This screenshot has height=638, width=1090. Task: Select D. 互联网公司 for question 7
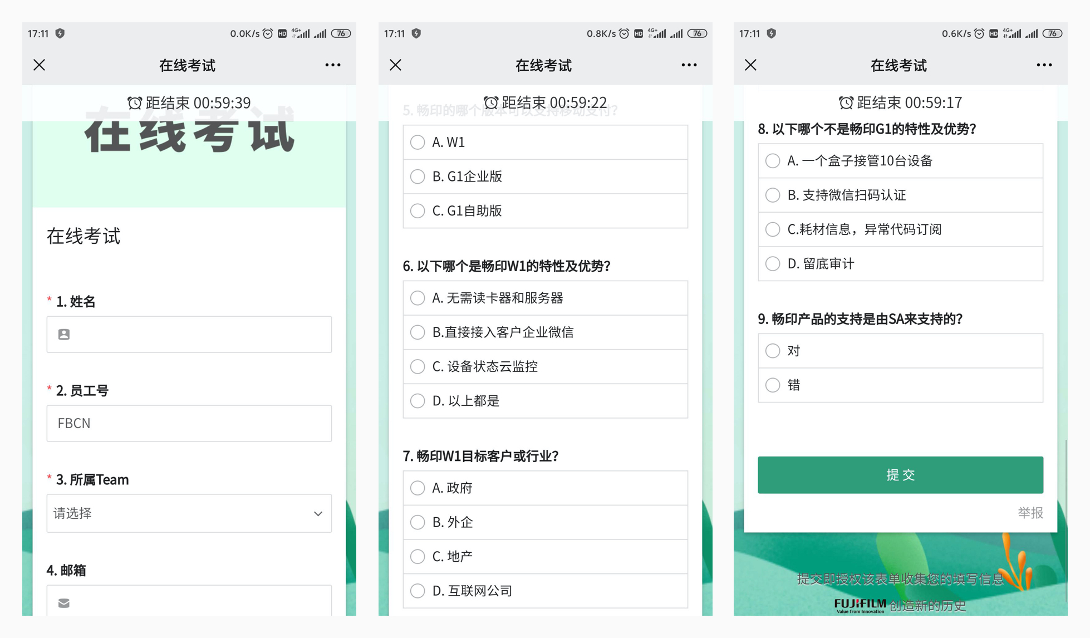tap(546, 591)
